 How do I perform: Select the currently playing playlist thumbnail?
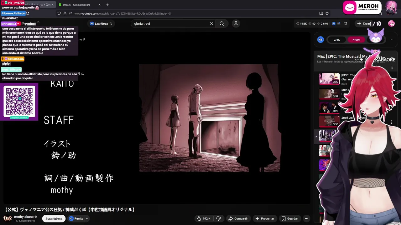[328, 136]
